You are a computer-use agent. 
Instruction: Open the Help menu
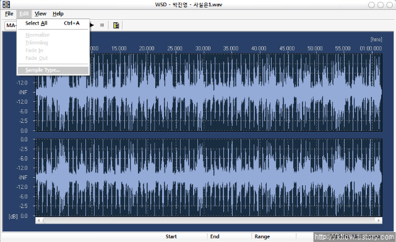tap(58, 14)
